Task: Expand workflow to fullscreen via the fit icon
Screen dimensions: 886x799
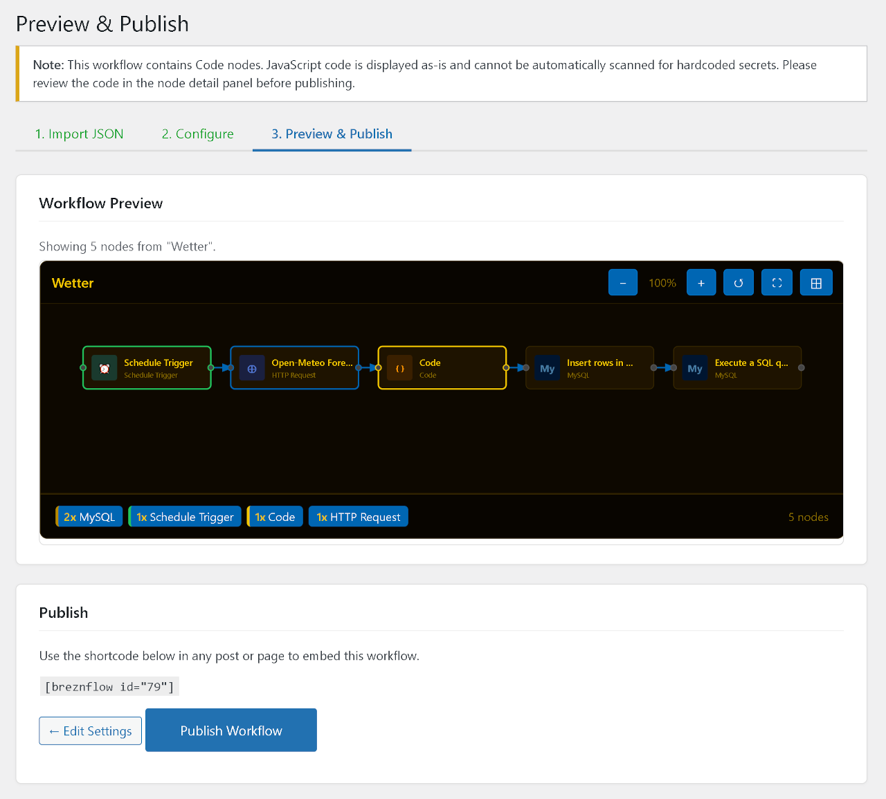Action: pyautogui.click(x=776, y=282)
